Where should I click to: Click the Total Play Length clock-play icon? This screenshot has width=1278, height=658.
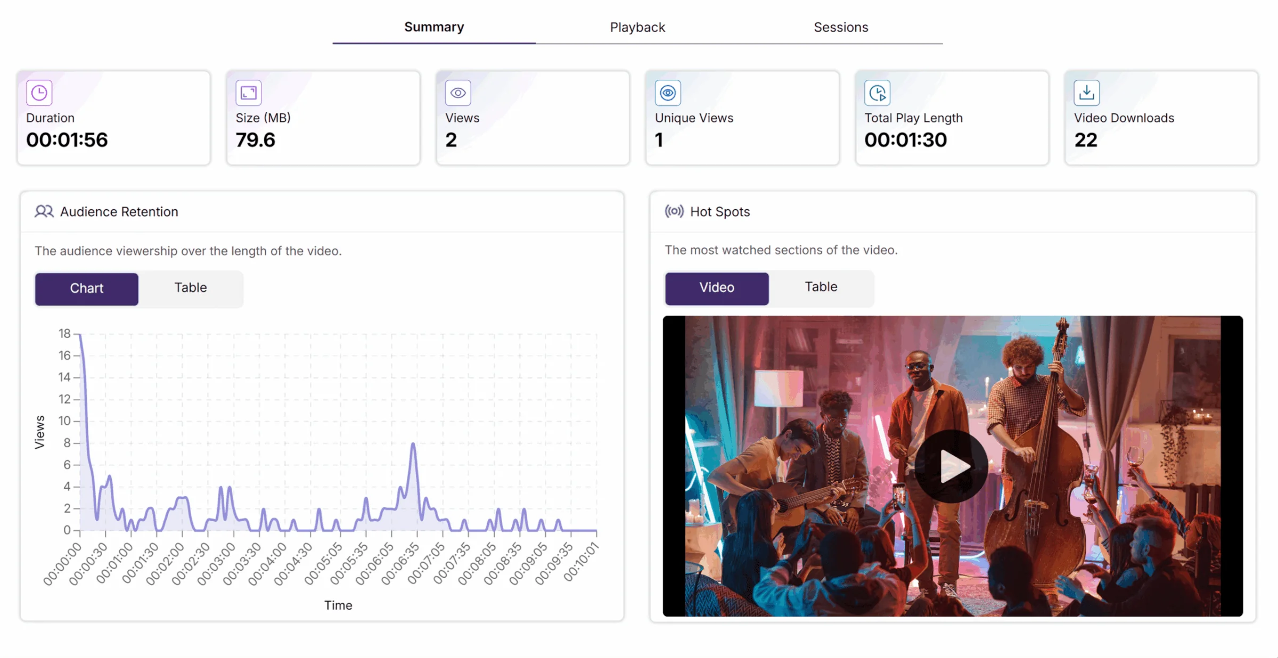pos(877,93)
